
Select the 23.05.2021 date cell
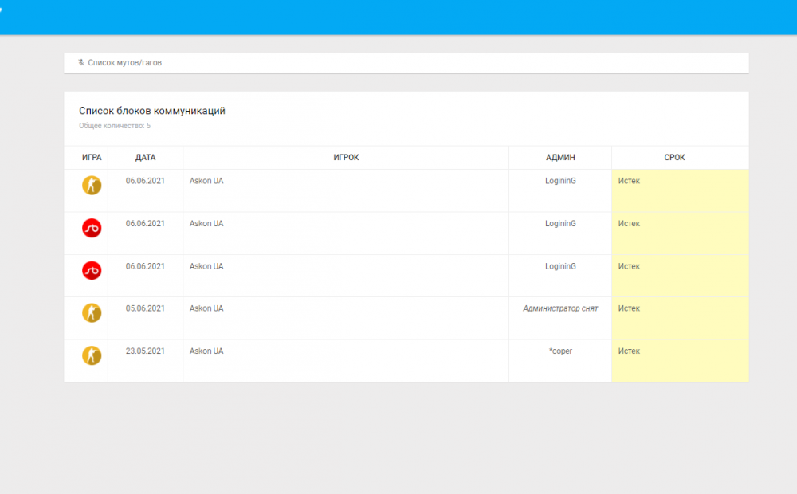[x=145, y=351]
